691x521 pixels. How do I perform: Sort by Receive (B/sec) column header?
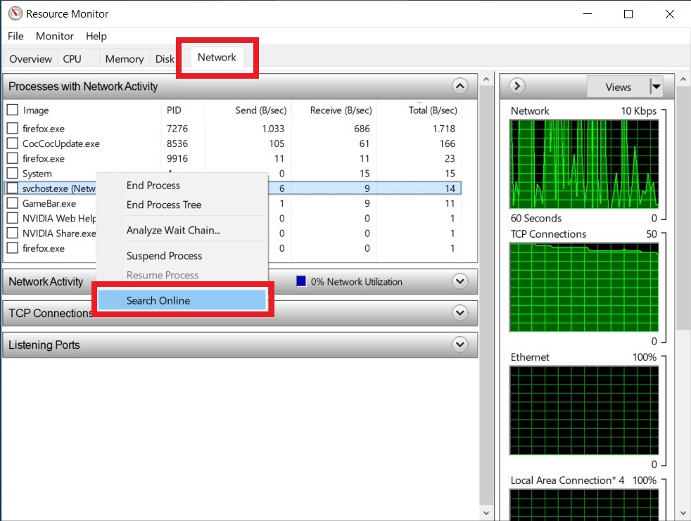click(341, 110)
